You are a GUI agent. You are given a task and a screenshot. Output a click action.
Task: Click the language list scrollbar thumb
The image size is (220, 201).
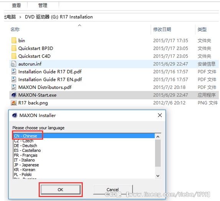coord(158,153)
